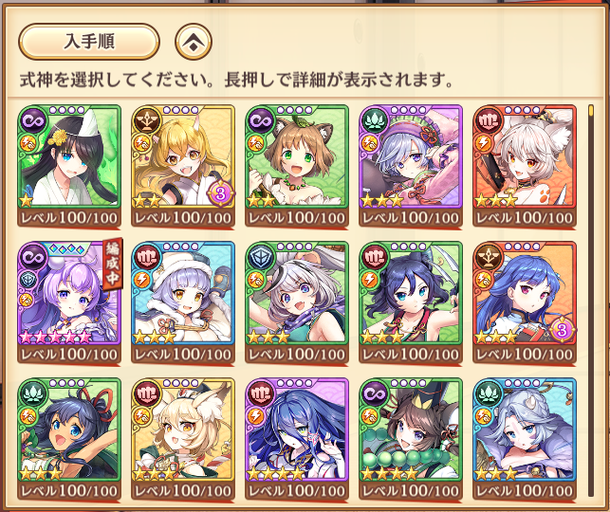Click the lightning icon on white-hat shikigami card
610x512 pixels.
coord(142,280)
